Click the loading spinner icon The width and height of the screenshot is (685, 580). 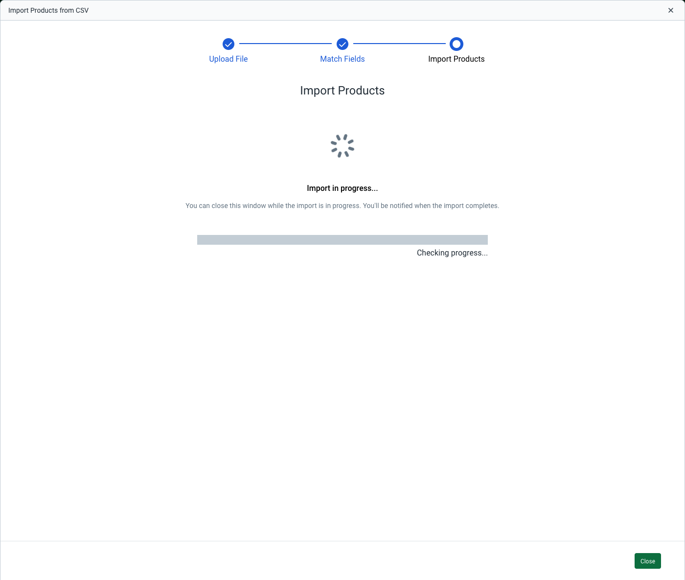point(342,146)
